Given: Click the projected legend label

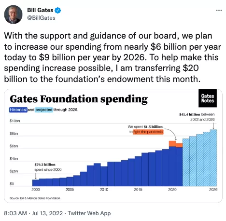Looking at the screenshot, I should tap(44, 110).
